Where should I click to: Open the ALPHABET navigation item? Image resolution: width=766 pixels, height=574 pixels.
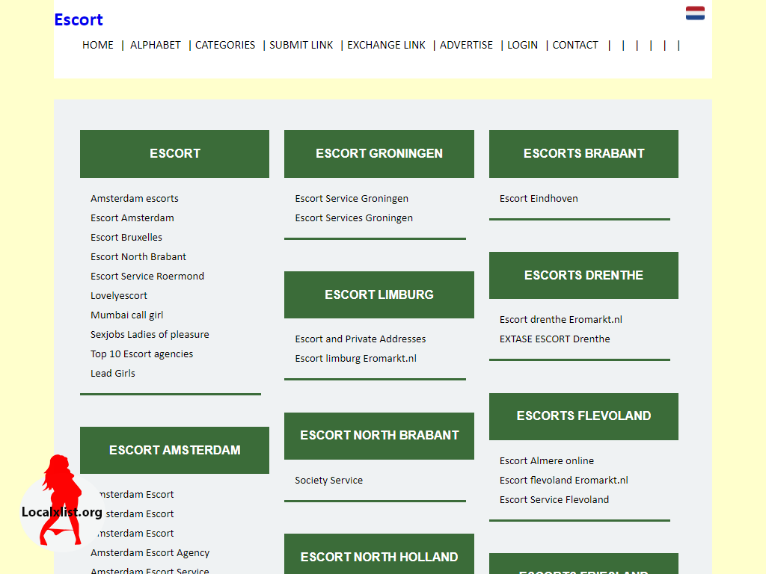[x=156, y=45]
